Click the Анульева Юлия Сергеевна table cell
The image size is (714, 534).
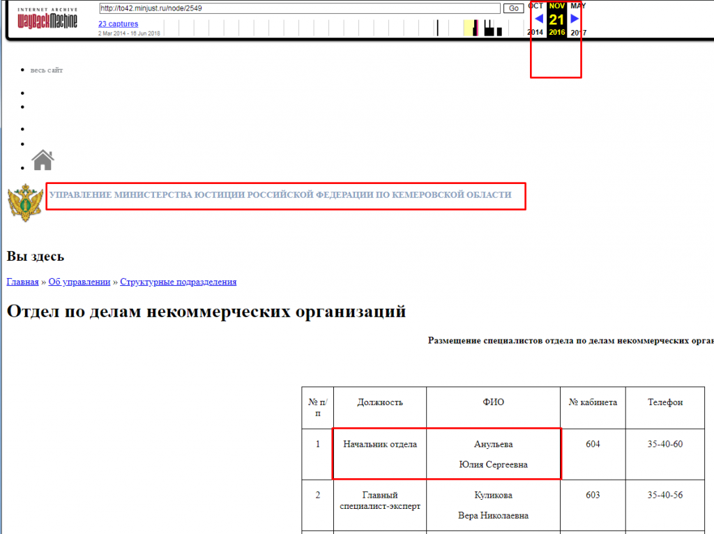pos(493,453)
